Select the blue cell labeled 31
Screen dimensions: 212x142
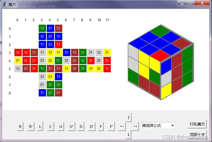point(42,93)
